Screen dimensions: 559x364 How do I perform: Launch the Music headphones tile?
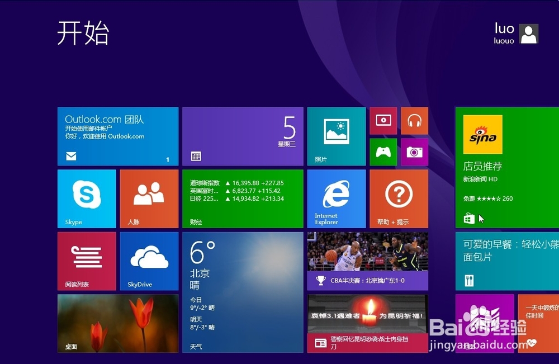[x=414, y=121]
